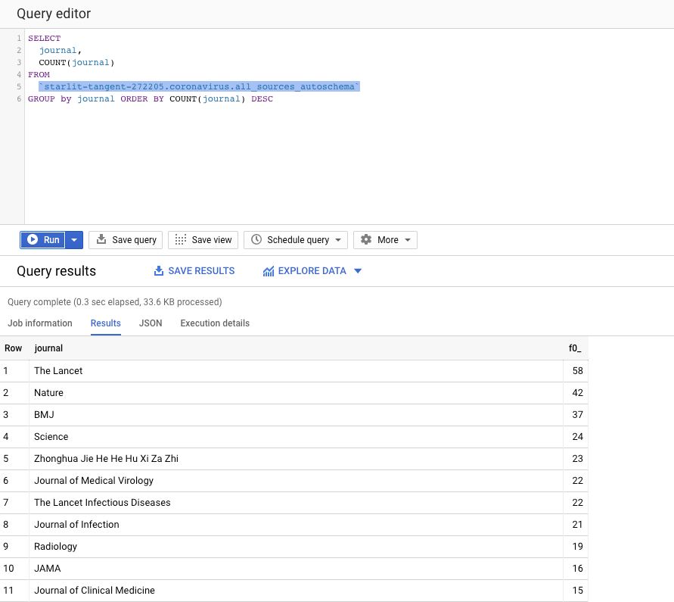Switch to the Job information tab
This screenshot has width=674, height=602.
coord(40,323)
